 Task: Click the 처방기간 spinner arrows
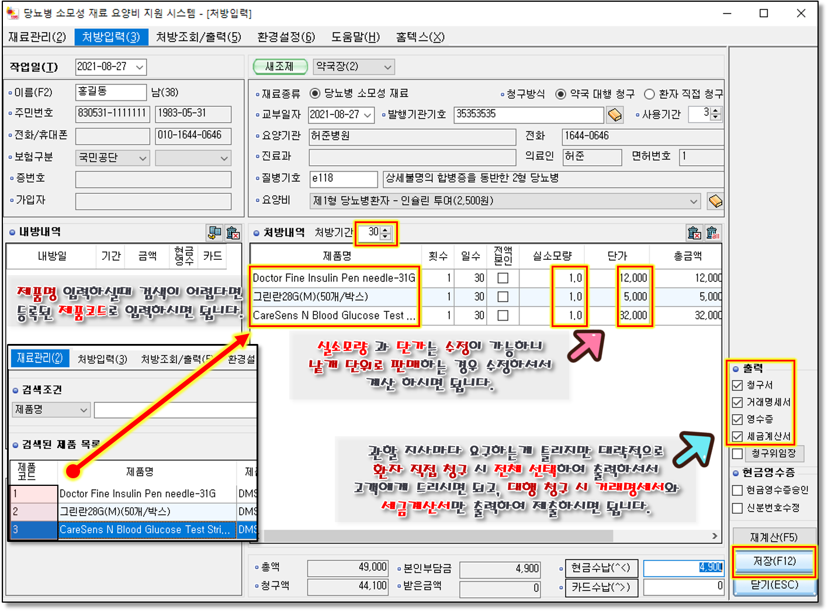click(x=385, y=233)
